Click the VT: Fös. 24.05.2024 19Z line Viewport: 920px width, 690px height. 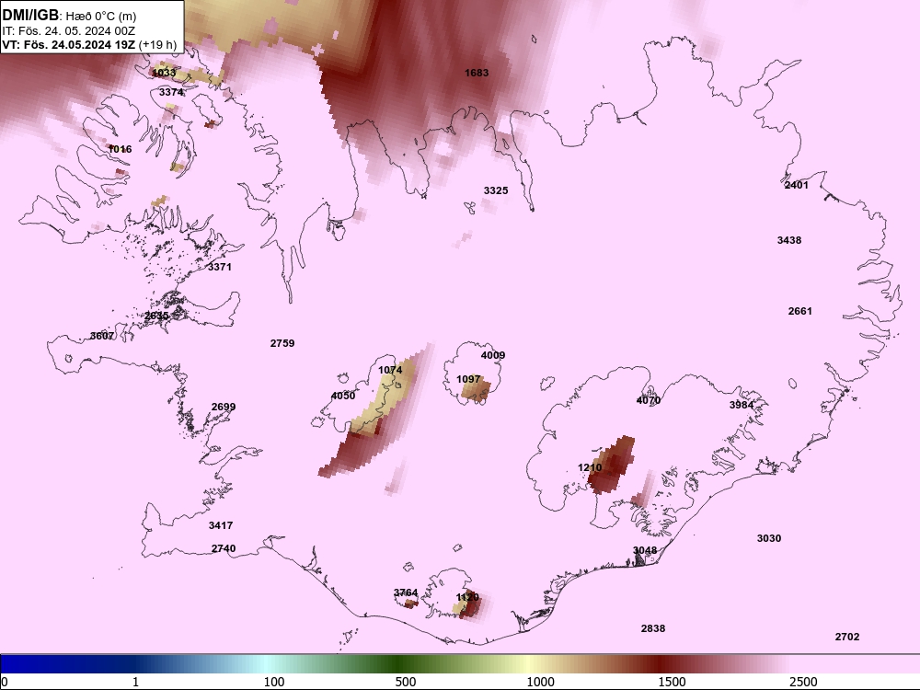89,44
